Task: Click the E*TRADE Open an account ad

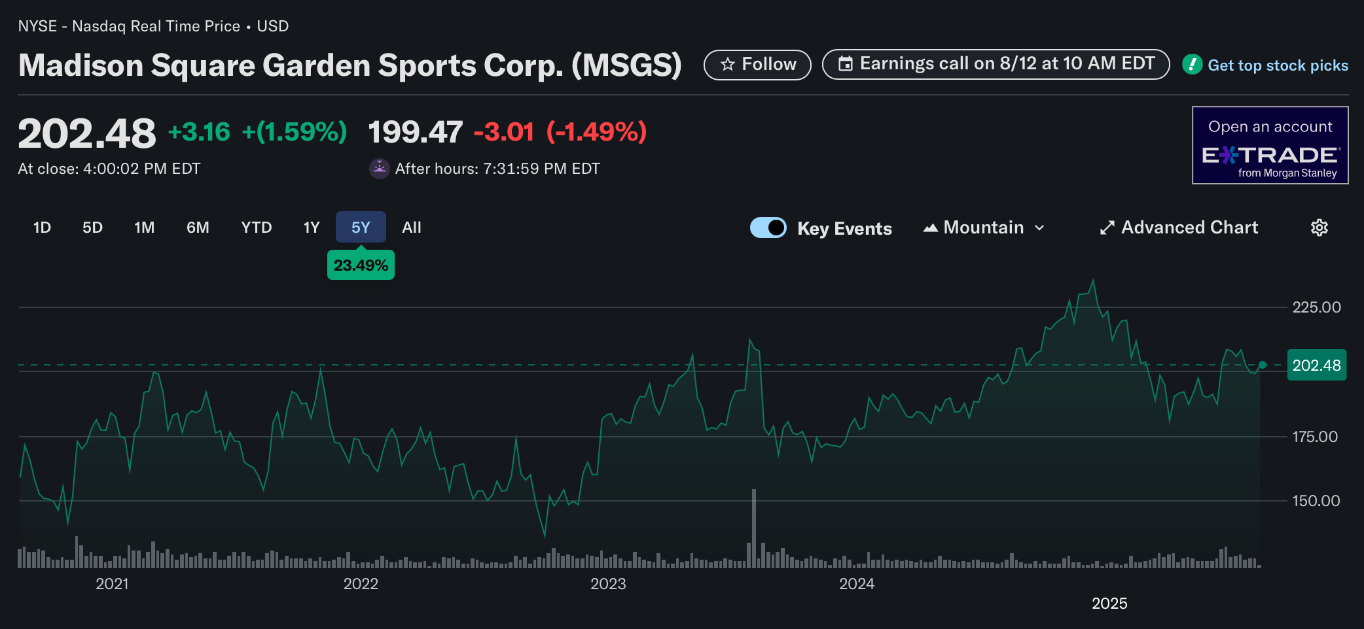Action: pos(1270,145)
